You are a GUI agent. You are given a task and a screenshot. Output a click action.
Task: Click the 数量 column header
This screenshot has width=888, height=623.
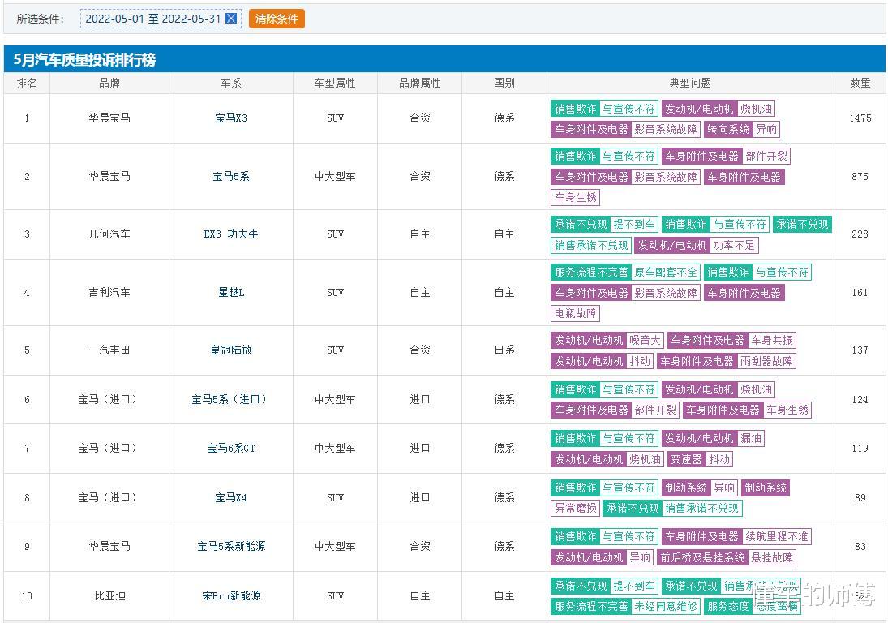860,83
